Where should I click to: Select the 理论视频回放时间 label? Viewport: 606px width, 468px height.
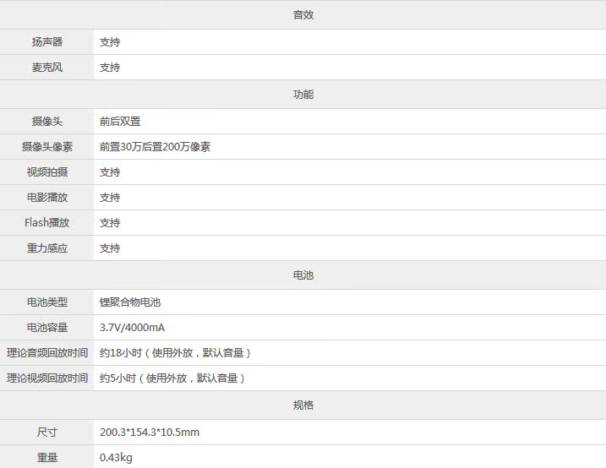click(x=47, y=378)
